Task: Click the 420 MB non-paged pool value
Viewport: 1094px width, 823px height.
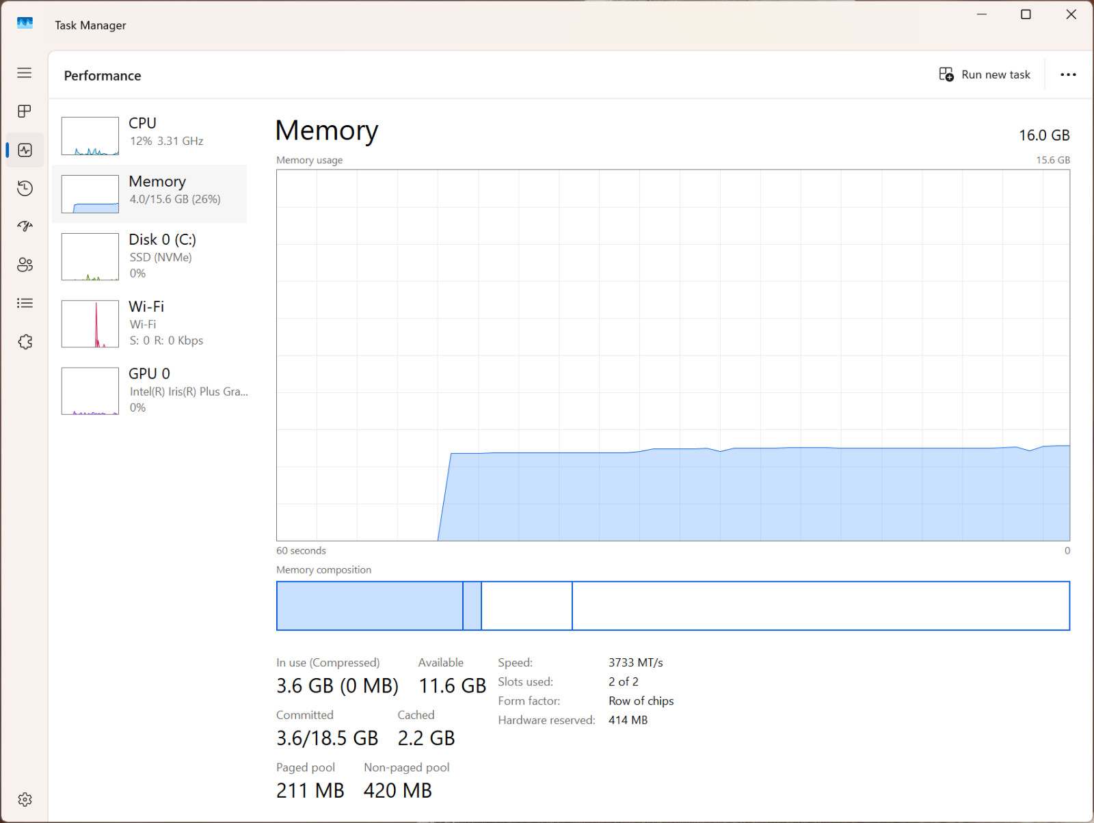Action: (x=398, y=791)
